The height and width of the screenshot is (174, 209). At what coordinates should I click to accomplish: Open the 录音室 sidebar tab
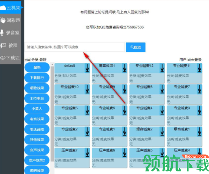click(11, 33)
